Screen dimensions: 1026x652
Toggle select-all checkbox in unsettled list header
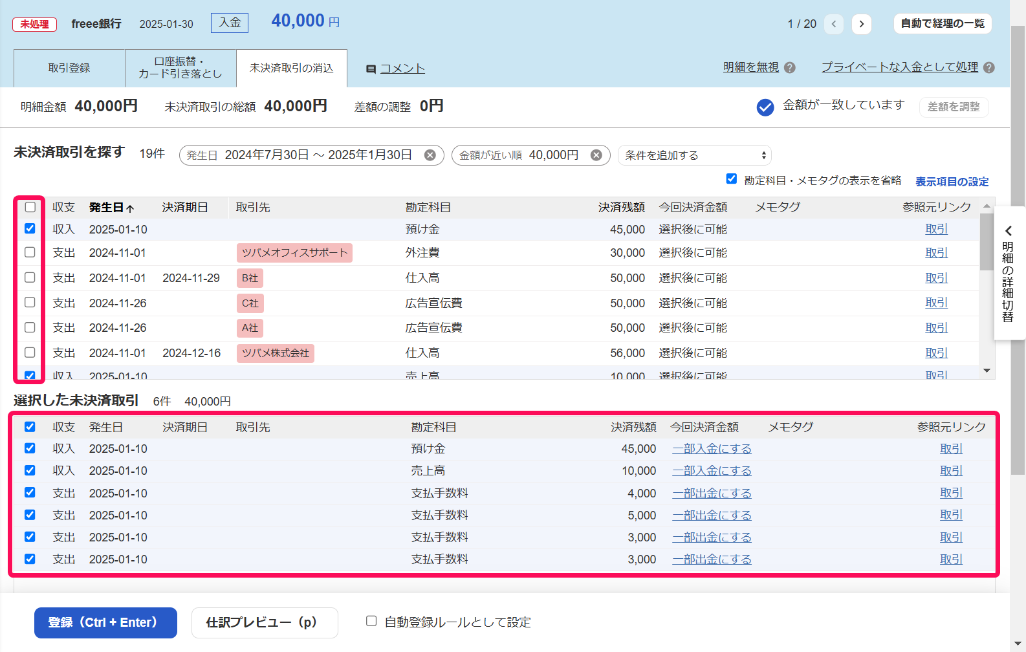tap(30, 207)
